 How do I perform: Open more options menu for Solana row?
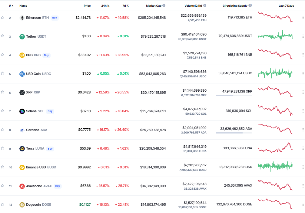click(x=303, y=111)
